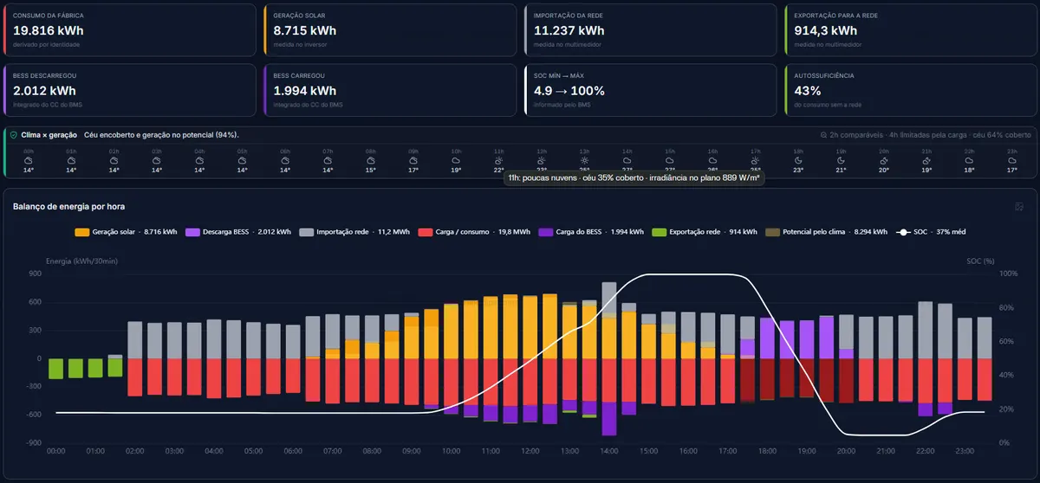The height and width of the screenshot is (483, 1040).
Task: Click the orange Geração solar color swatch
Action: click(82, 232)
